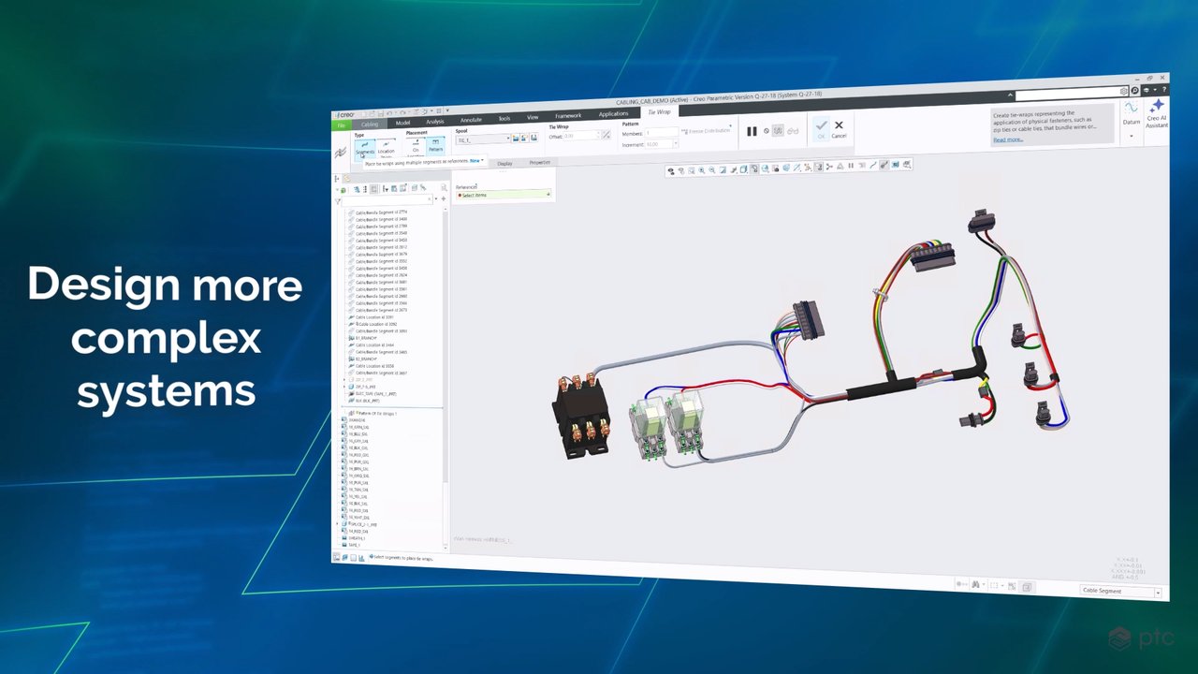Follow the Read more link
Viewport: 1198px width, 674px height.
(x=1008, y=139)
